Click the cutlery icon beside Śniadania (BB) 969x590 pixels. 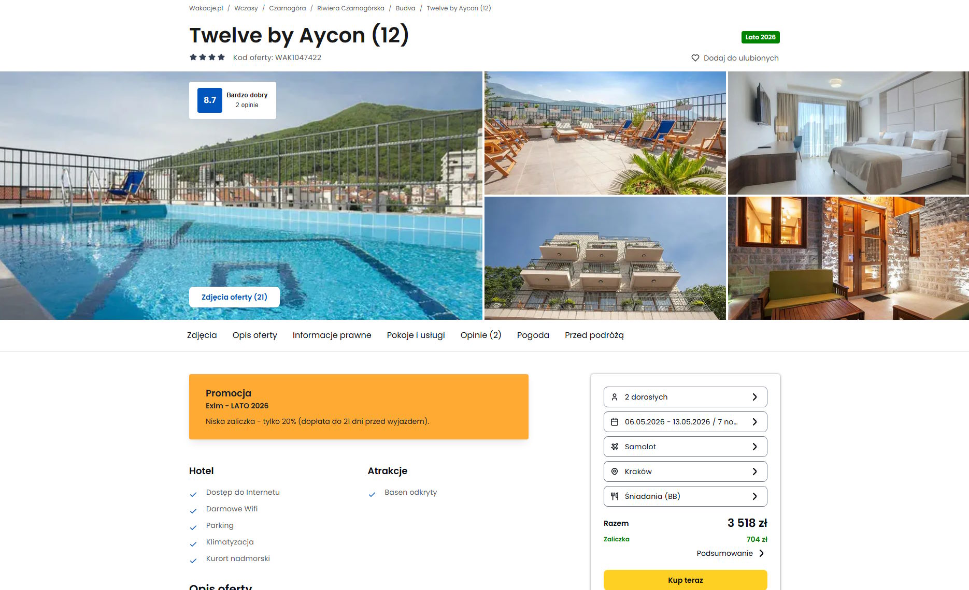pos(615,496)
